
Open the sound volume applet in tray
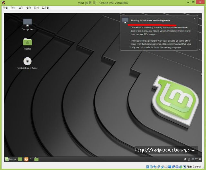point(200,159)
